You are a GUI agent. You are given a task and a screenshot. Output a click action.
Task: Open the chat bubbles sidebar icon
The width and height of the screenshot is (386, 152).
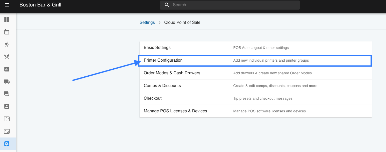(7, 94)
